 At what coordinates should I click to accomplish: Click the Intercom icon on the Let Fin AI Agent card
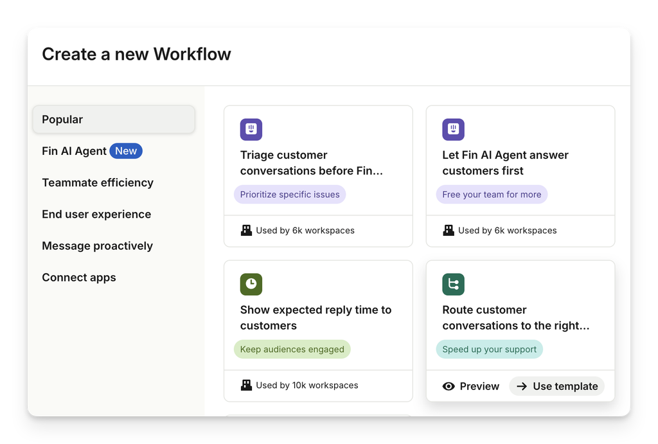[453, 129]
